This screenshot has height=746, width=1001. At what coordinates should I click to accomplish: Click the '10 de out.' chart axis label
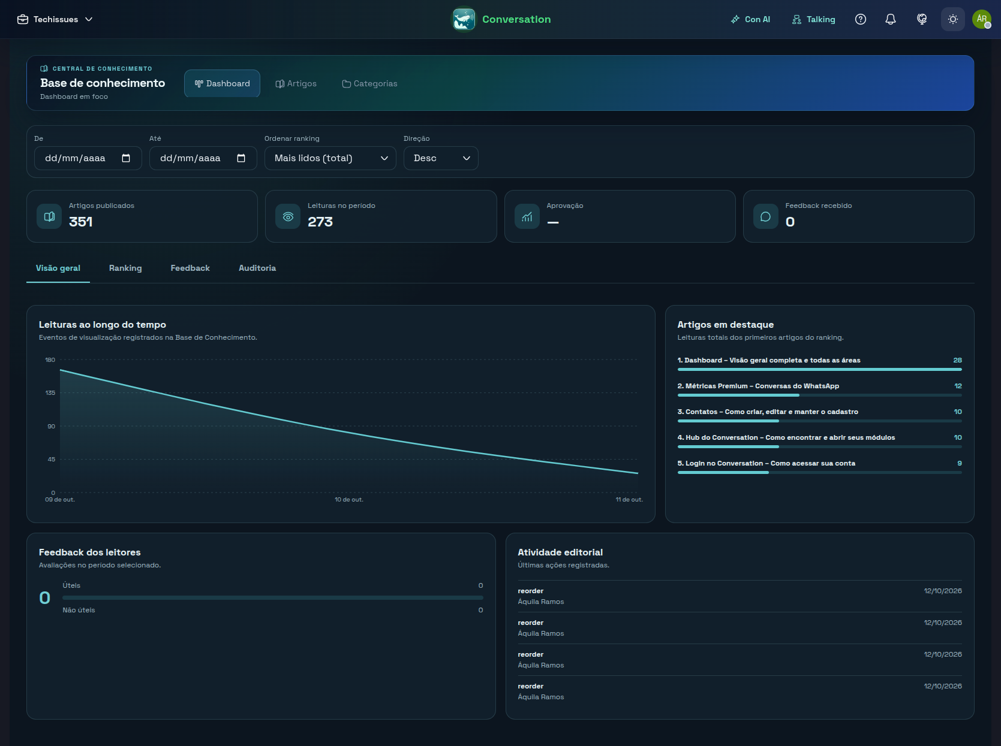click(349, 500)
